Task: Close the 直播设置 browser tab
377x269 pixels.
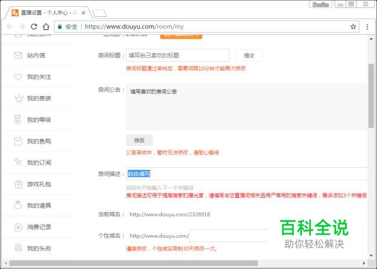Action: tap(84, 13)
